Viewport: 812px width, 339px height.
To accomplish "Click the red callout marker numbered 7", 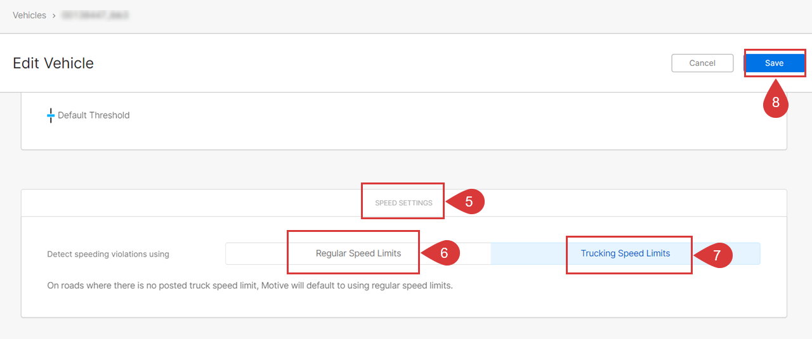I will pyautogui.click(x=714, y=255).
